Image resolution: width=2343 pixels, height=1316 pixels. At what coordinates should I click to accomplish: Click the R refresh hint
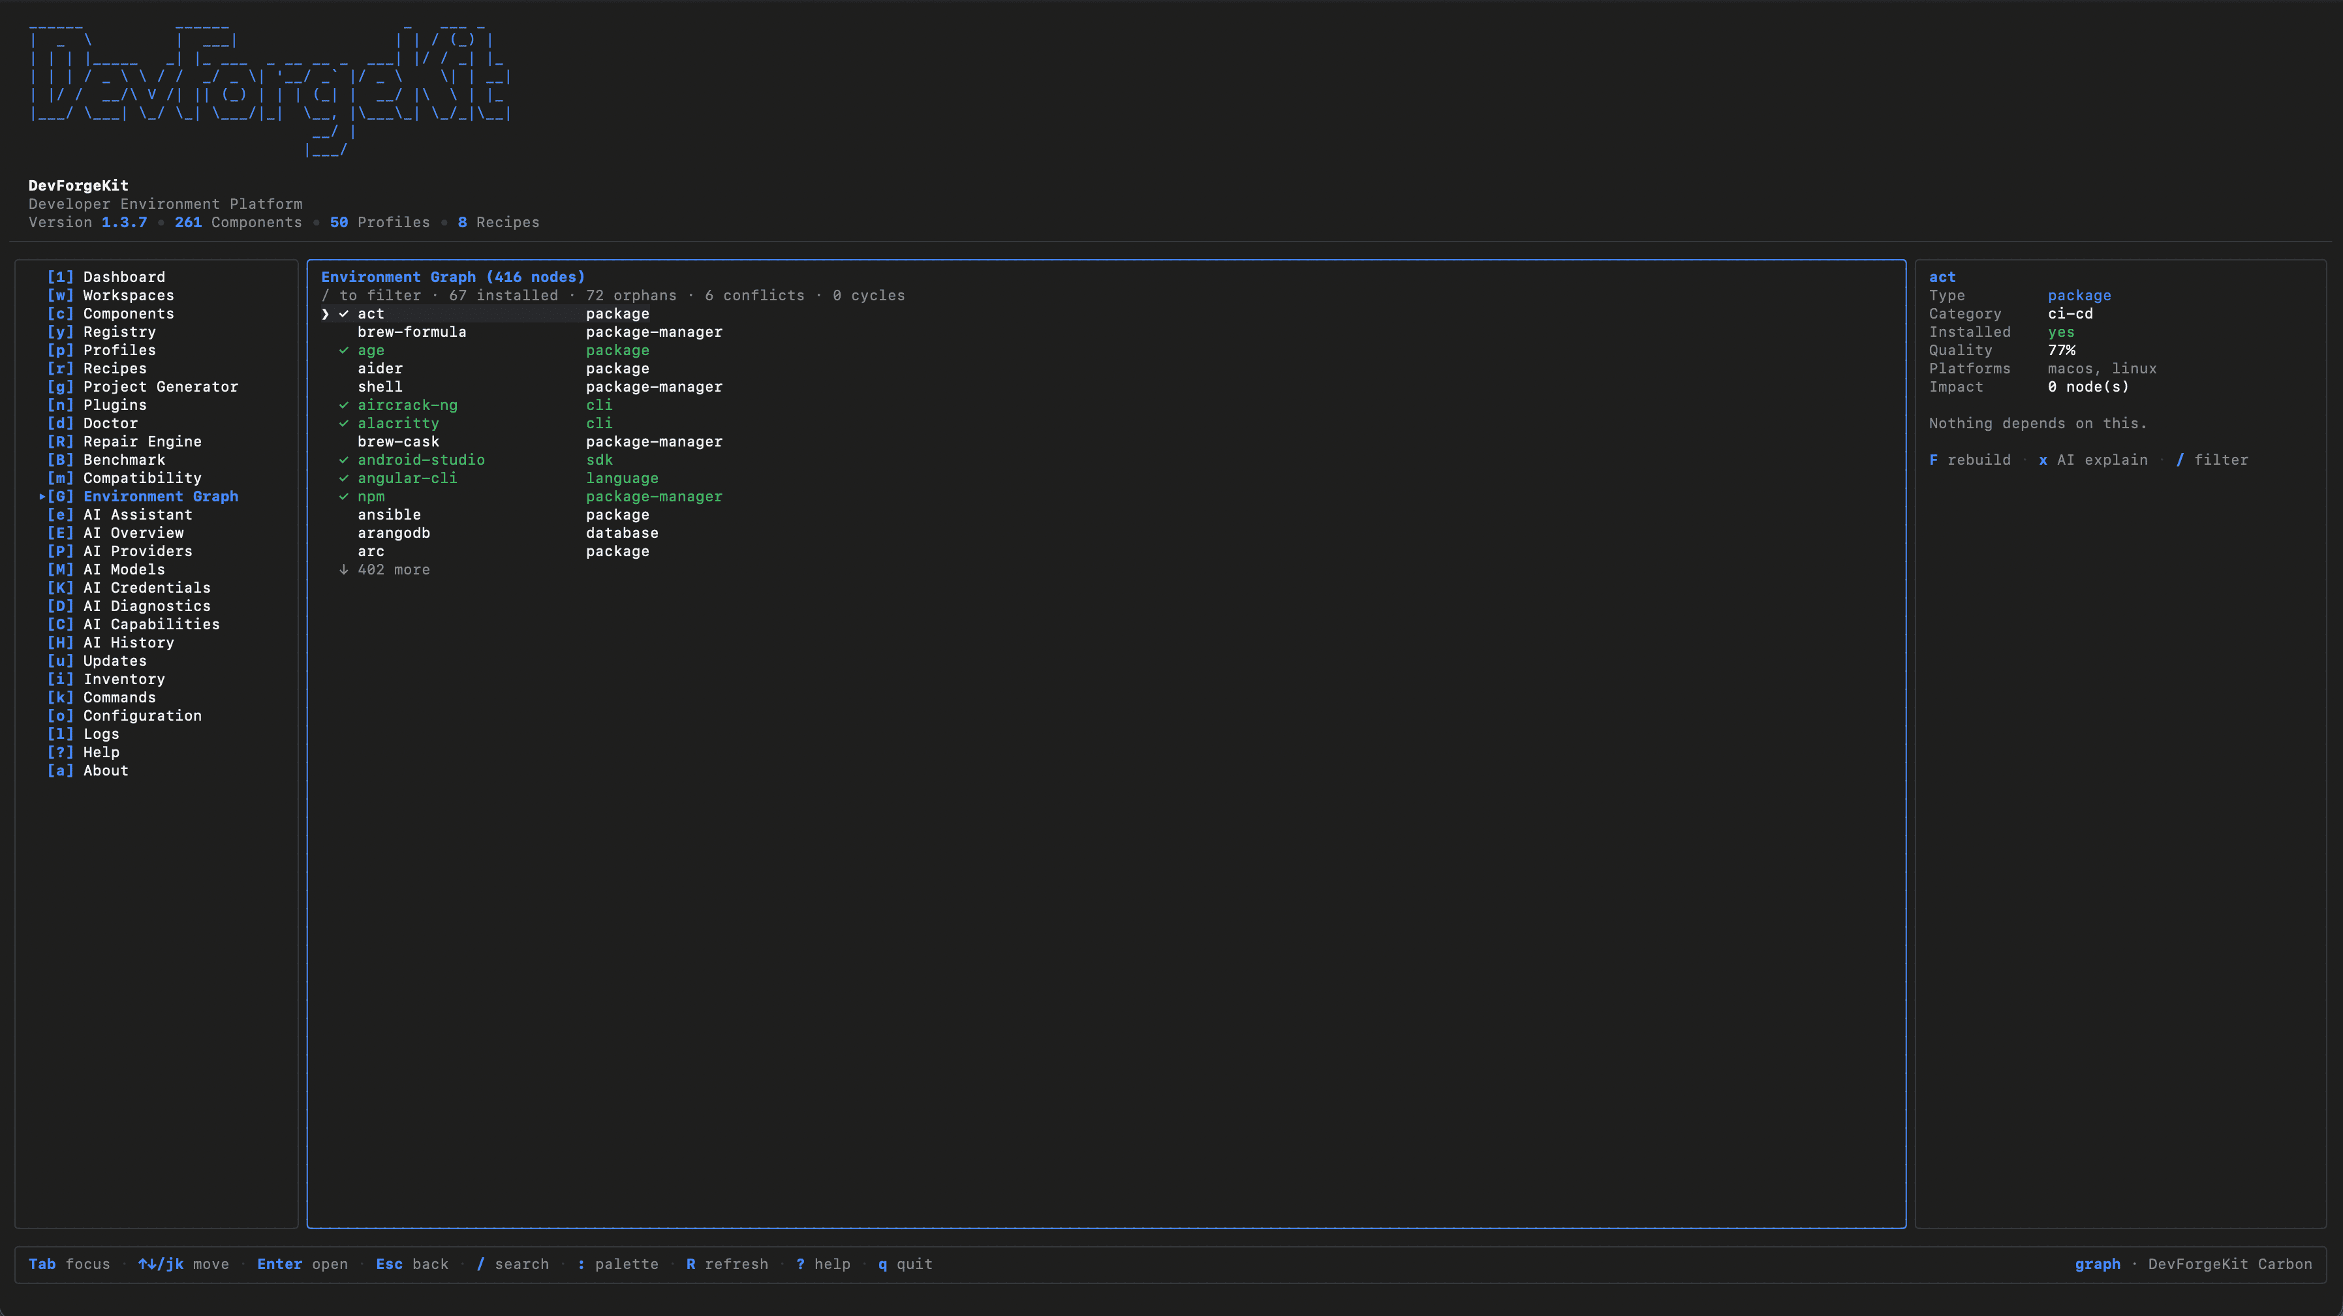click(727, 1264)
